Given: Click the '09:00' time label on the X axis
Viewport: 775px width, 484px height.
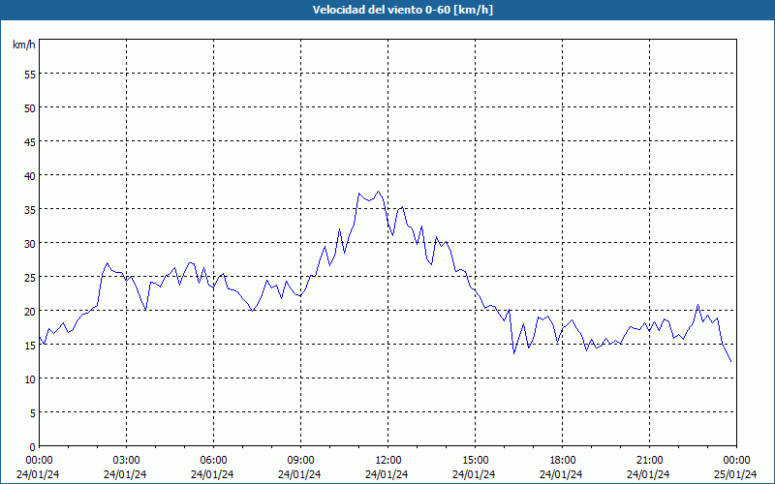Looking at the screenshot, I should click(x=300, y=461).
